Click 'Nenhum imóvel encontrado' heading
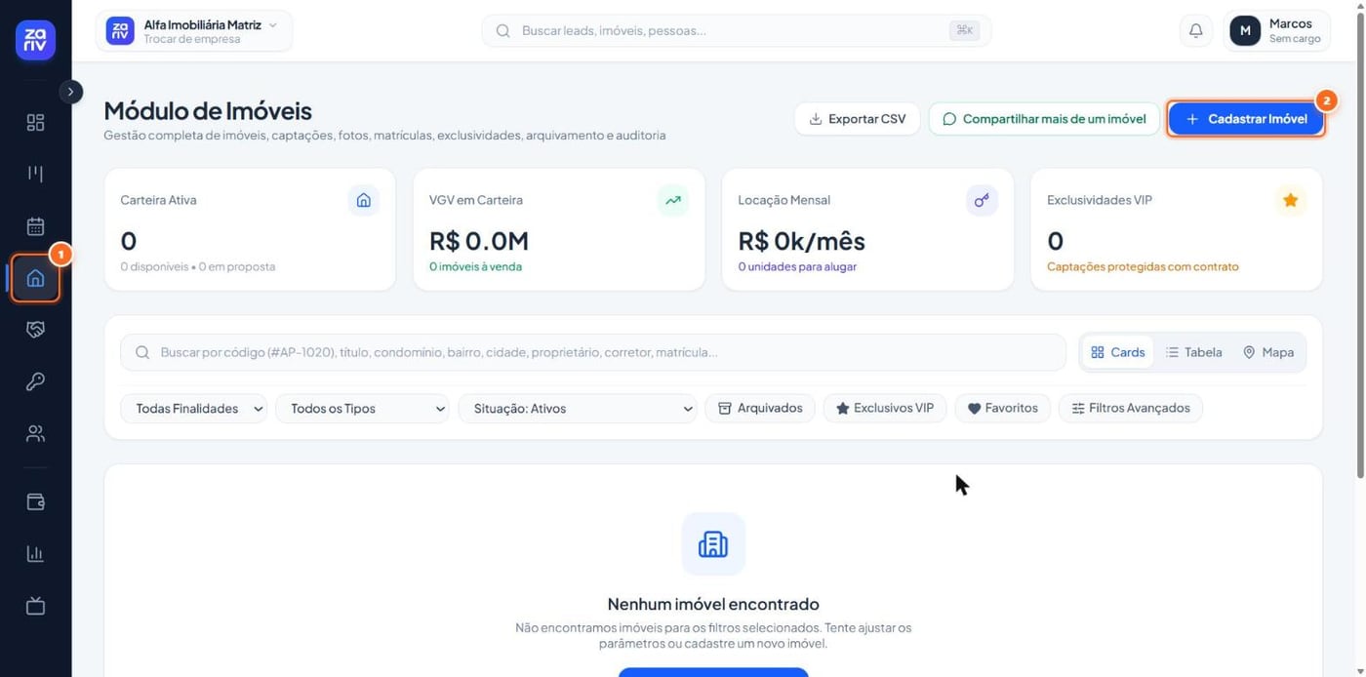 click(x=713, y=604)
